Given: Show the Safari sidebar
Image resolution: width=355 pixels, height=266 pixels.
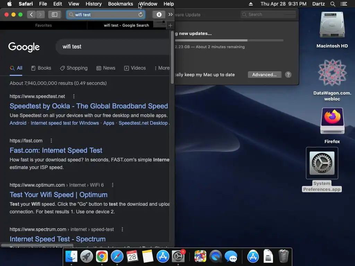Looking at the screenshot, I should pos(54,15).
